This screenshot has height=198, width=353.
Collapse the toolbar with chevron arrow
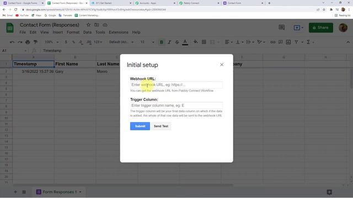click(348, 42)
